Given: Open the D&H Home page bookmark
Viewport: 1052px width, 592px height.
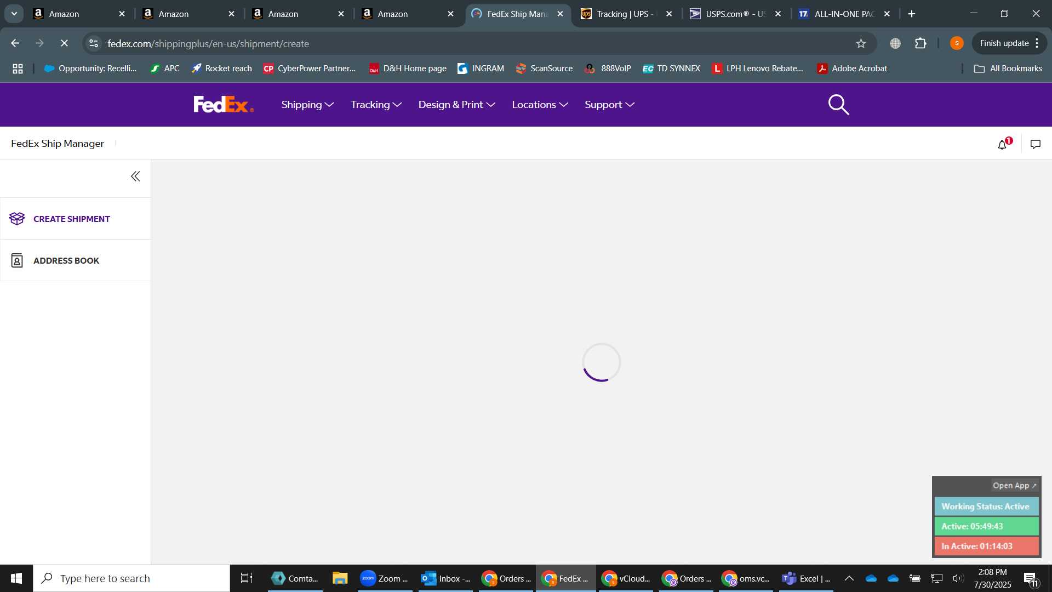Looking at the screenshot, I should [408, 69].
